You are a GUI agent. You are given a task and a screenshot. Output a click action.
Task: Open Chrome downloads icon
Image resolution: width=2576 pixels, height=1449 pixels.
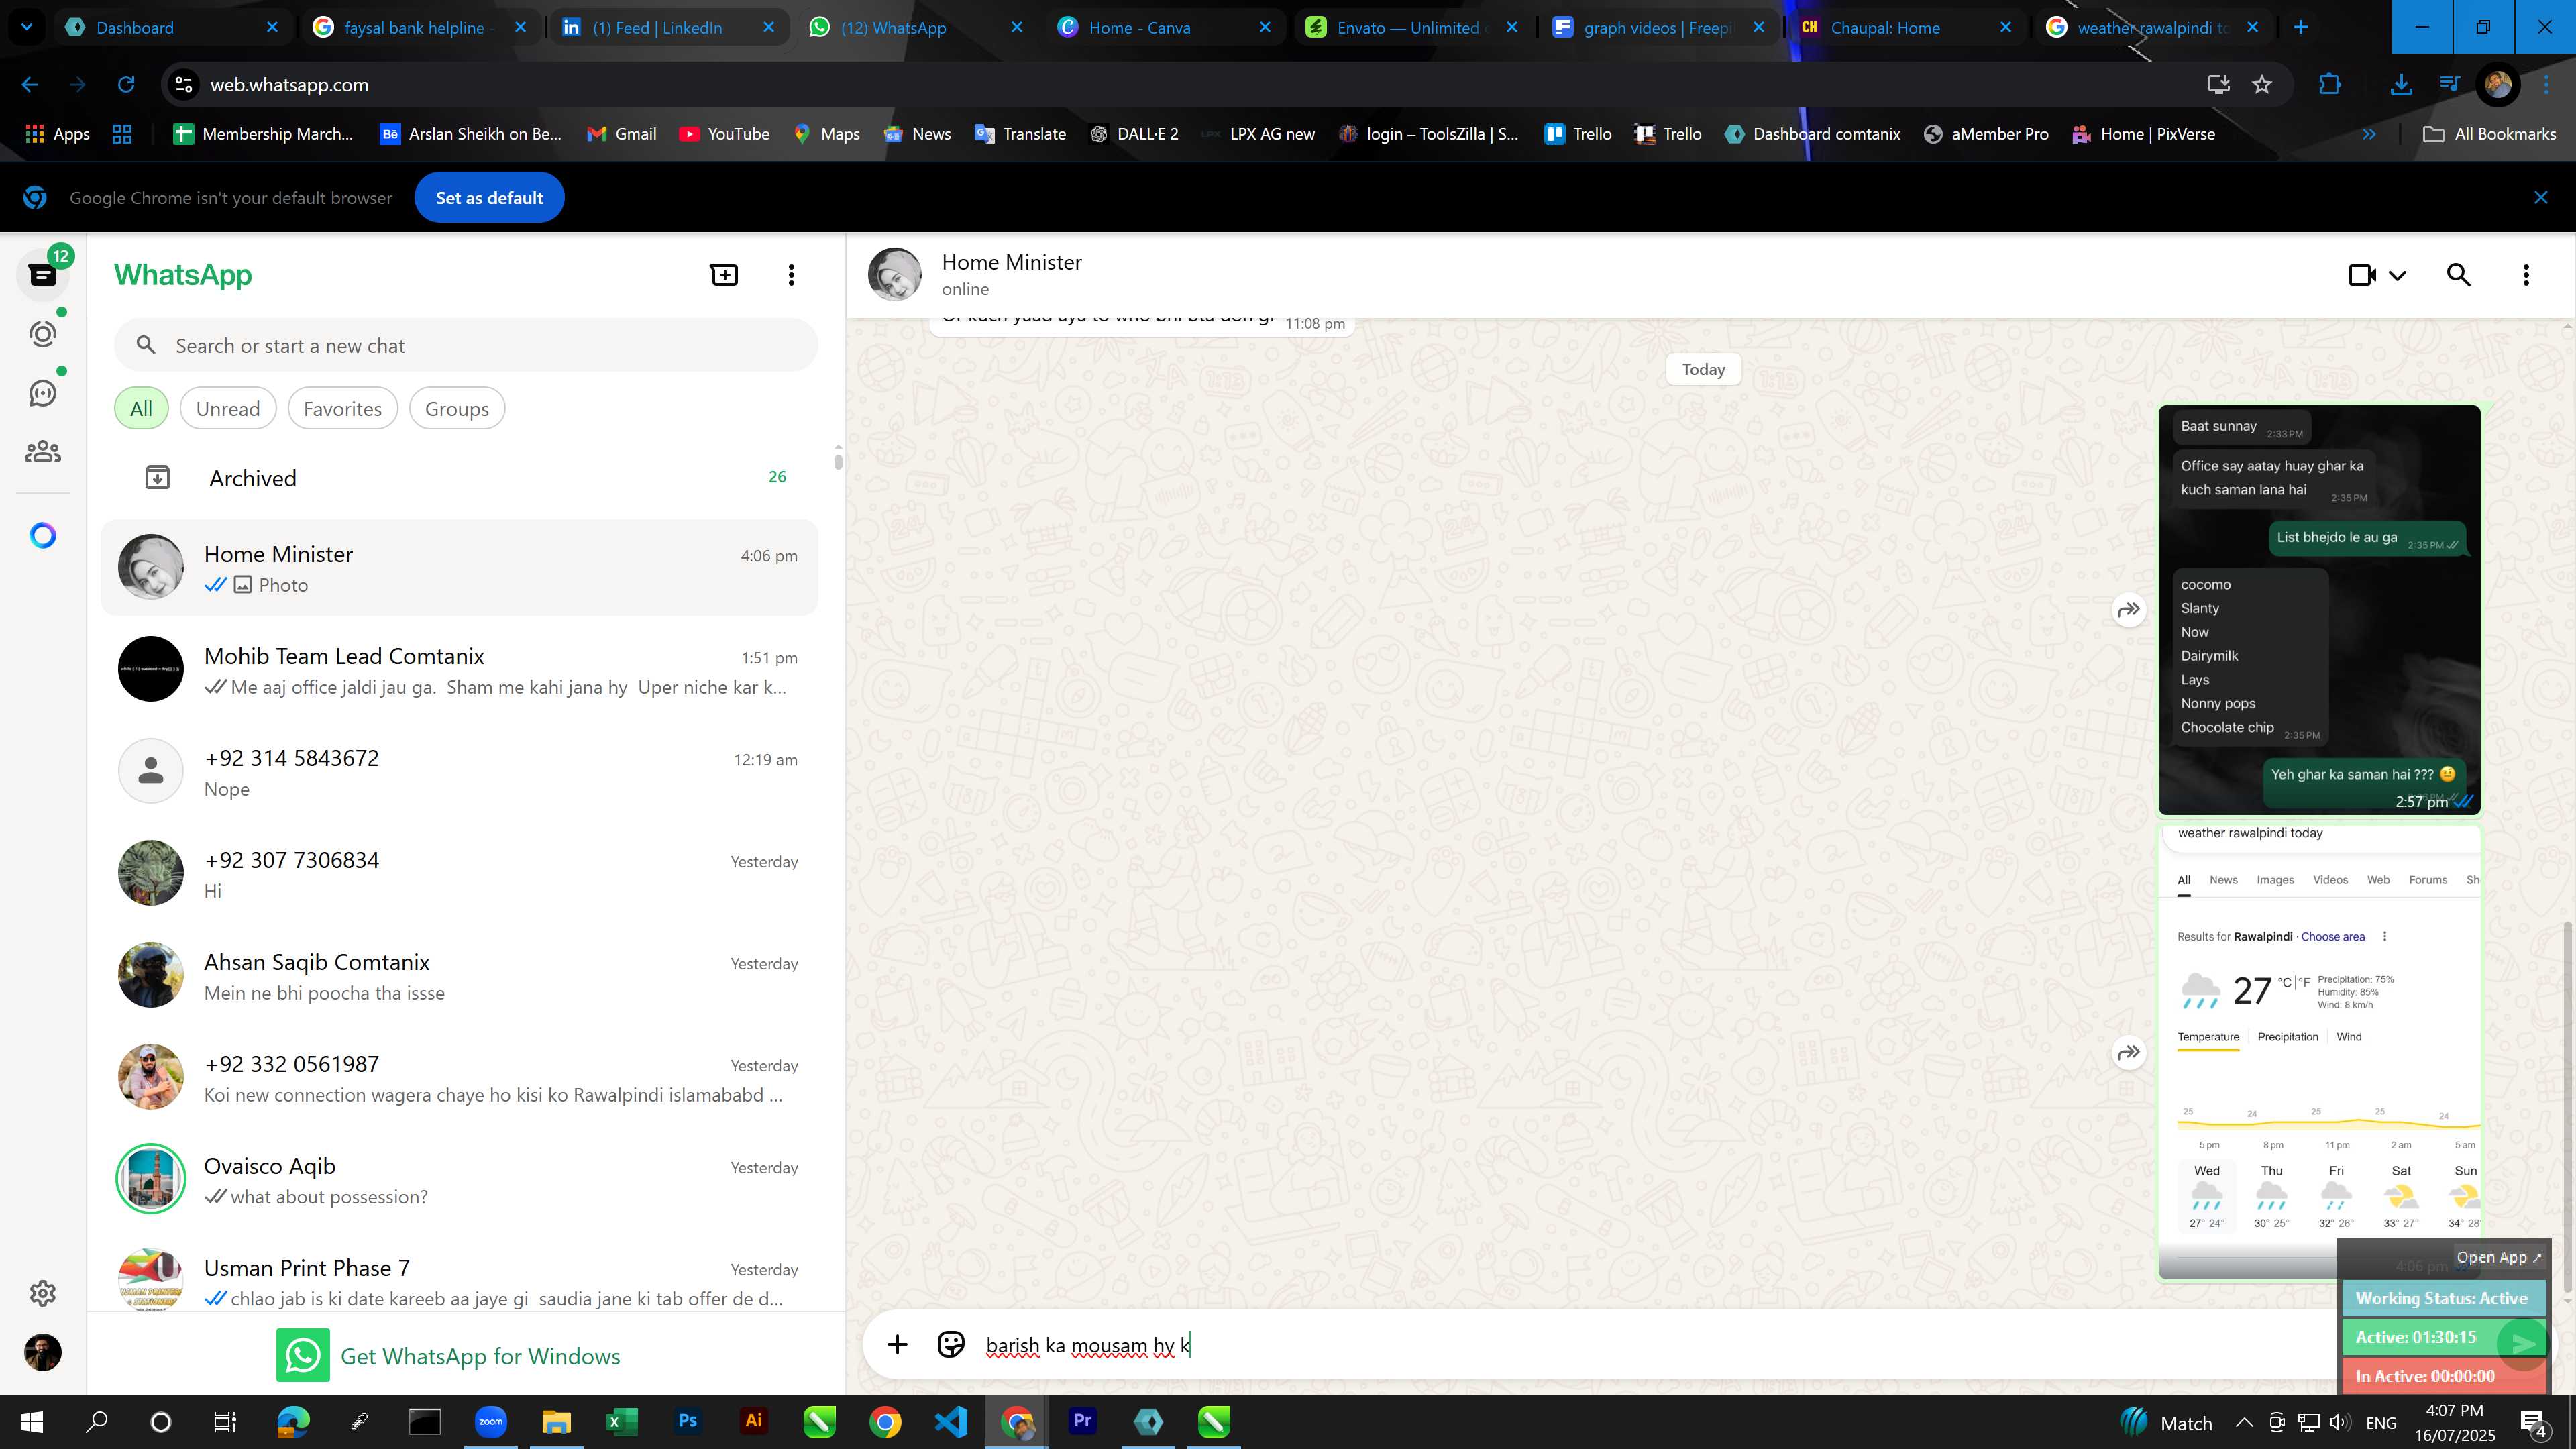point(2401,85)
